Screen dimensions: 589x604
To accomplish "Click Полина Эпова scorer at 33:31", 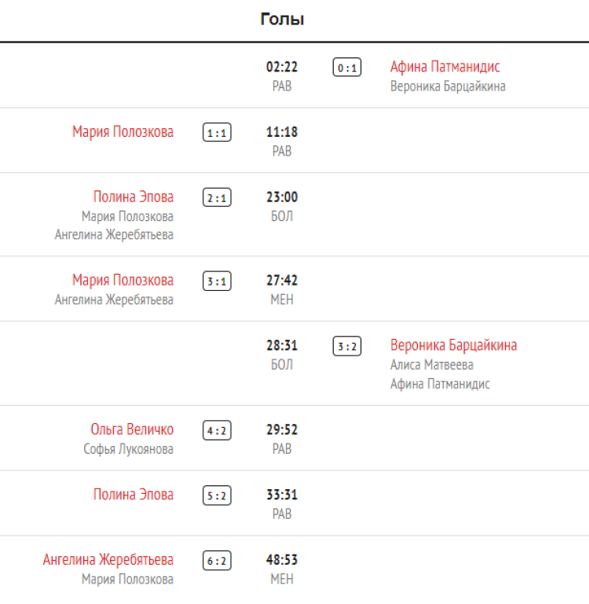I will click(134, 495).
